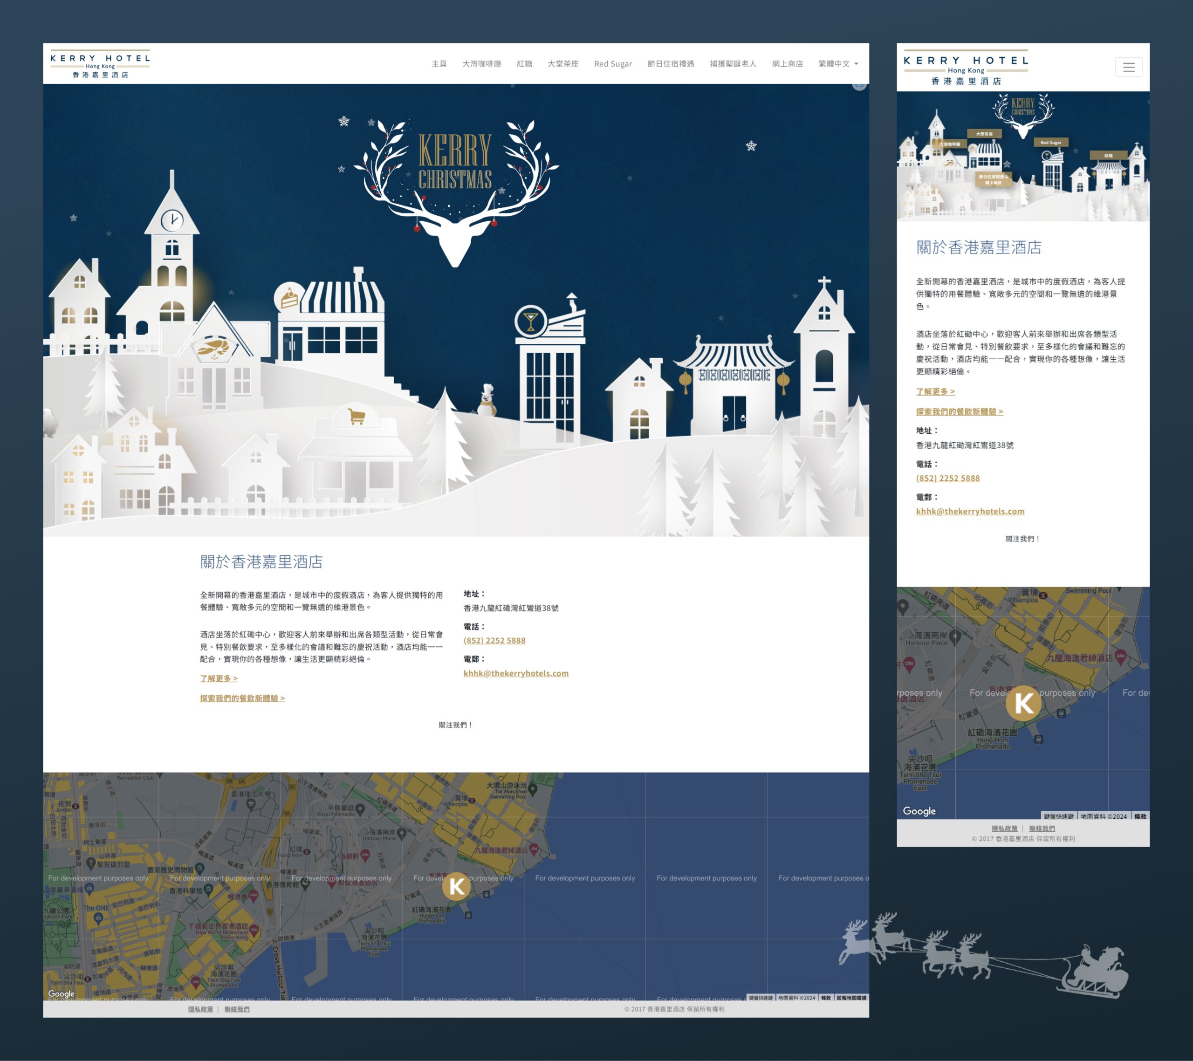
Task: Click the 了解更多 link on desktop page
Action: click(219, 678)
